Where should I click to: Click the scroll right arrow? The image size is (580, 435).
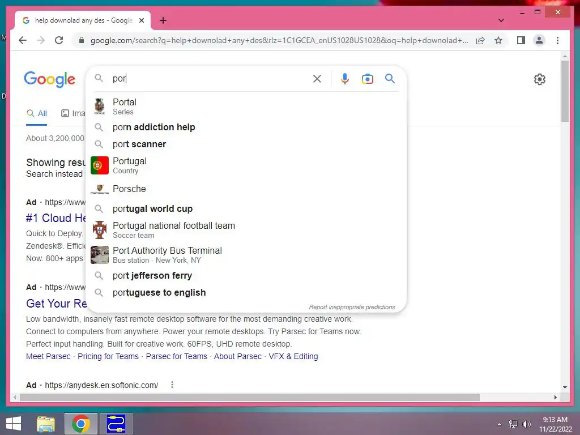pos(555,397)
